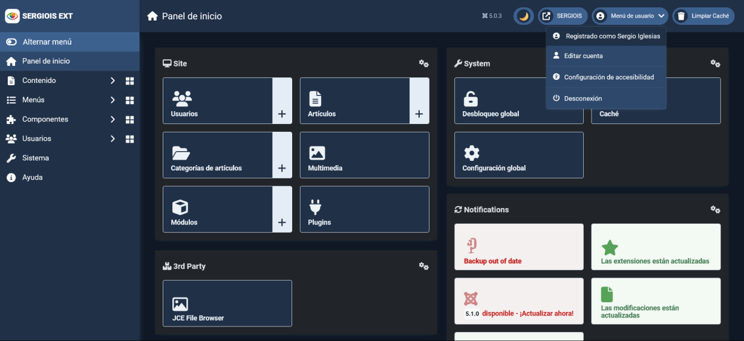744x341 pixels.
Task: Open Las modificaciones están actualizadas notification
Action: point(656,301)
